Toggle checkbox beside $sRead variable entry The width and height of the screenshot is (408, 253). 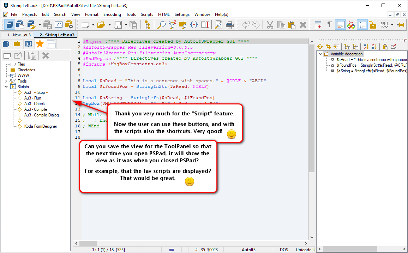coord(332,60)
